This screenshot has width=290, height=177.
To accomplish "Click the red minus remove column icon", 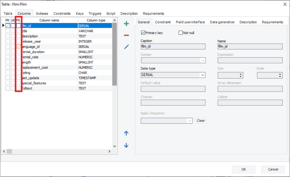I will pos(126,35).
